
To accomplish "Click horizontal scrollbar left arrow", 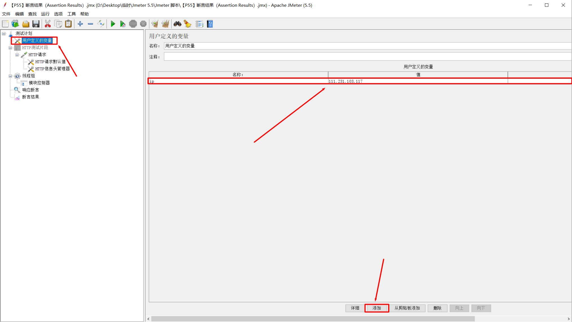I will [x=148, y=319].
